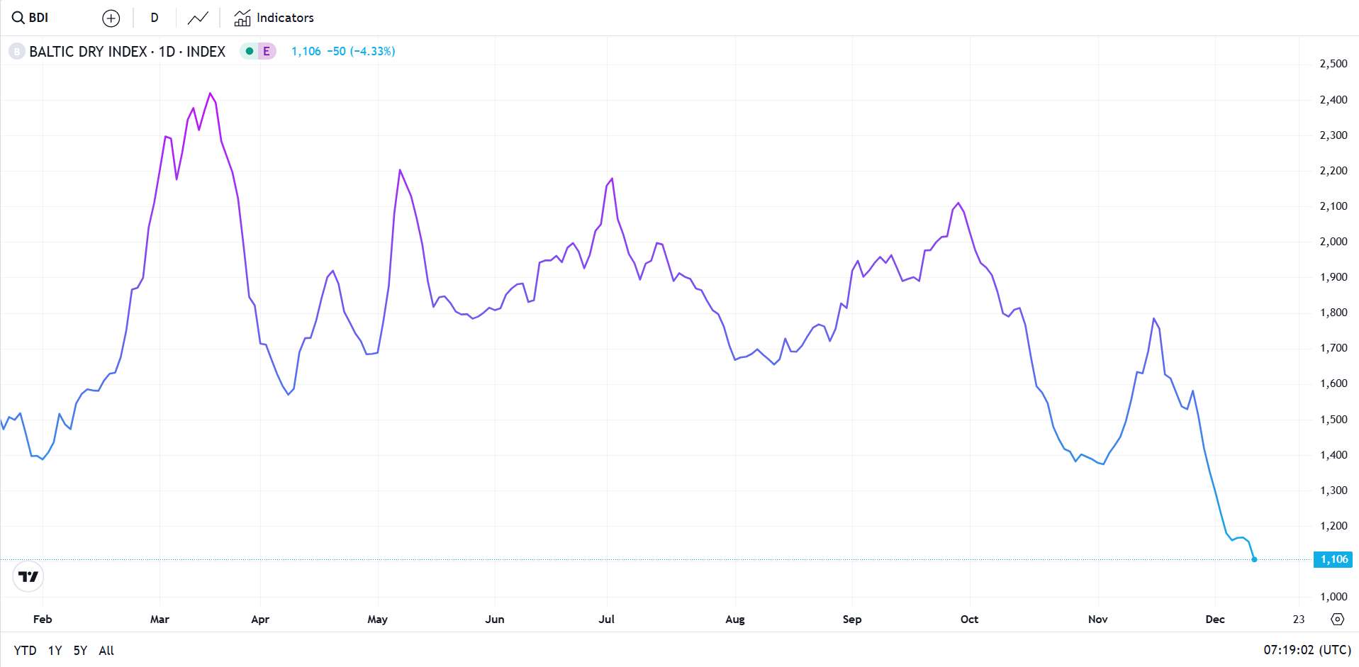Viewport: 1359px width, 667px height.
Task: Click the Mar label on time axis
Action: (x=160, y=620)
